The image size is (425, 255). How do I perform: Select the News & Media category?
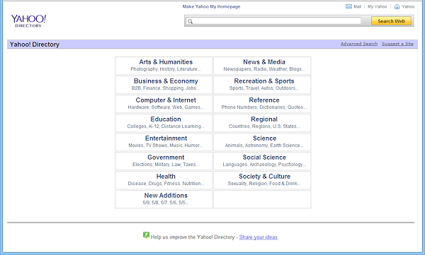point(264,62)
